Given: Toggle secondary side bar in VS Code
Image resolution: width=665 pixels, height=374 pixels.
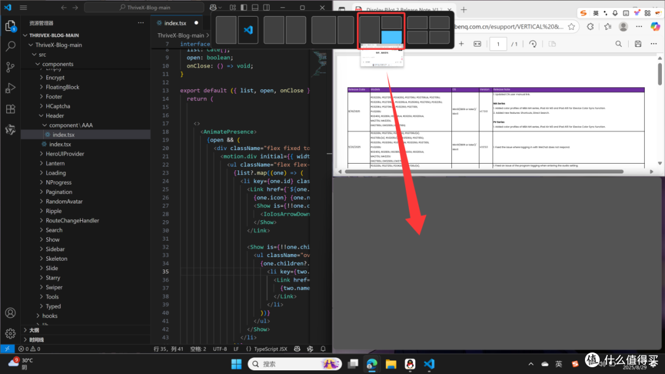Looking at the screenshot, I should pos(267,7).
